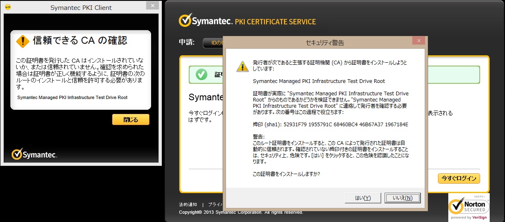Click the root certificate name in the PKI Client

pyautogui.click(x=72, y=98)
